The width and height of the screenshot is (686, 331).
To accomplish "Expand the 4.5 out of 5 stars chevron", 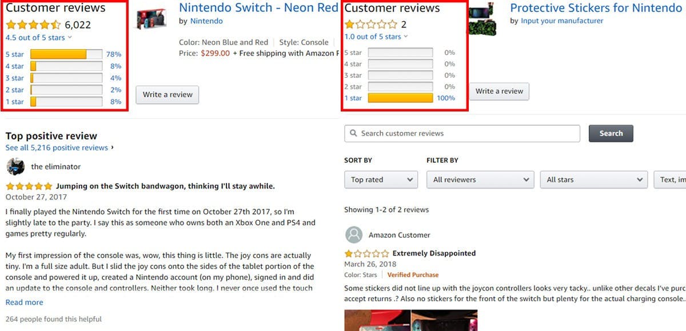I will point(70,38).
